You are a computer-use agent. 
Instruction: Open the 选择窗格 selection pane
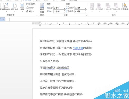coord(124,7)
